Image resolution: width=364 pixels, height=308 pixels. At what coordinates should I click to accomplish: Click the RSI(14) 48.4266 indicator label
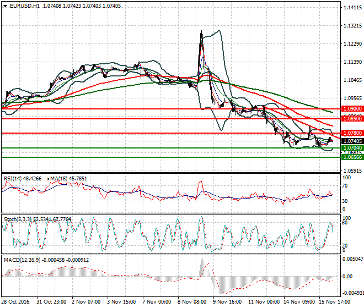[23, 179]
